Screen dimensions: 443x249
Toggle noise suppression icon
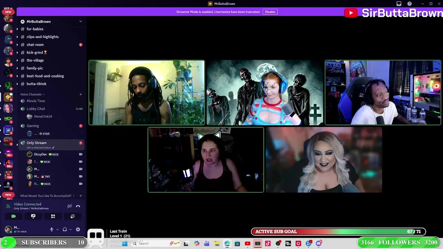click(70, 206)
